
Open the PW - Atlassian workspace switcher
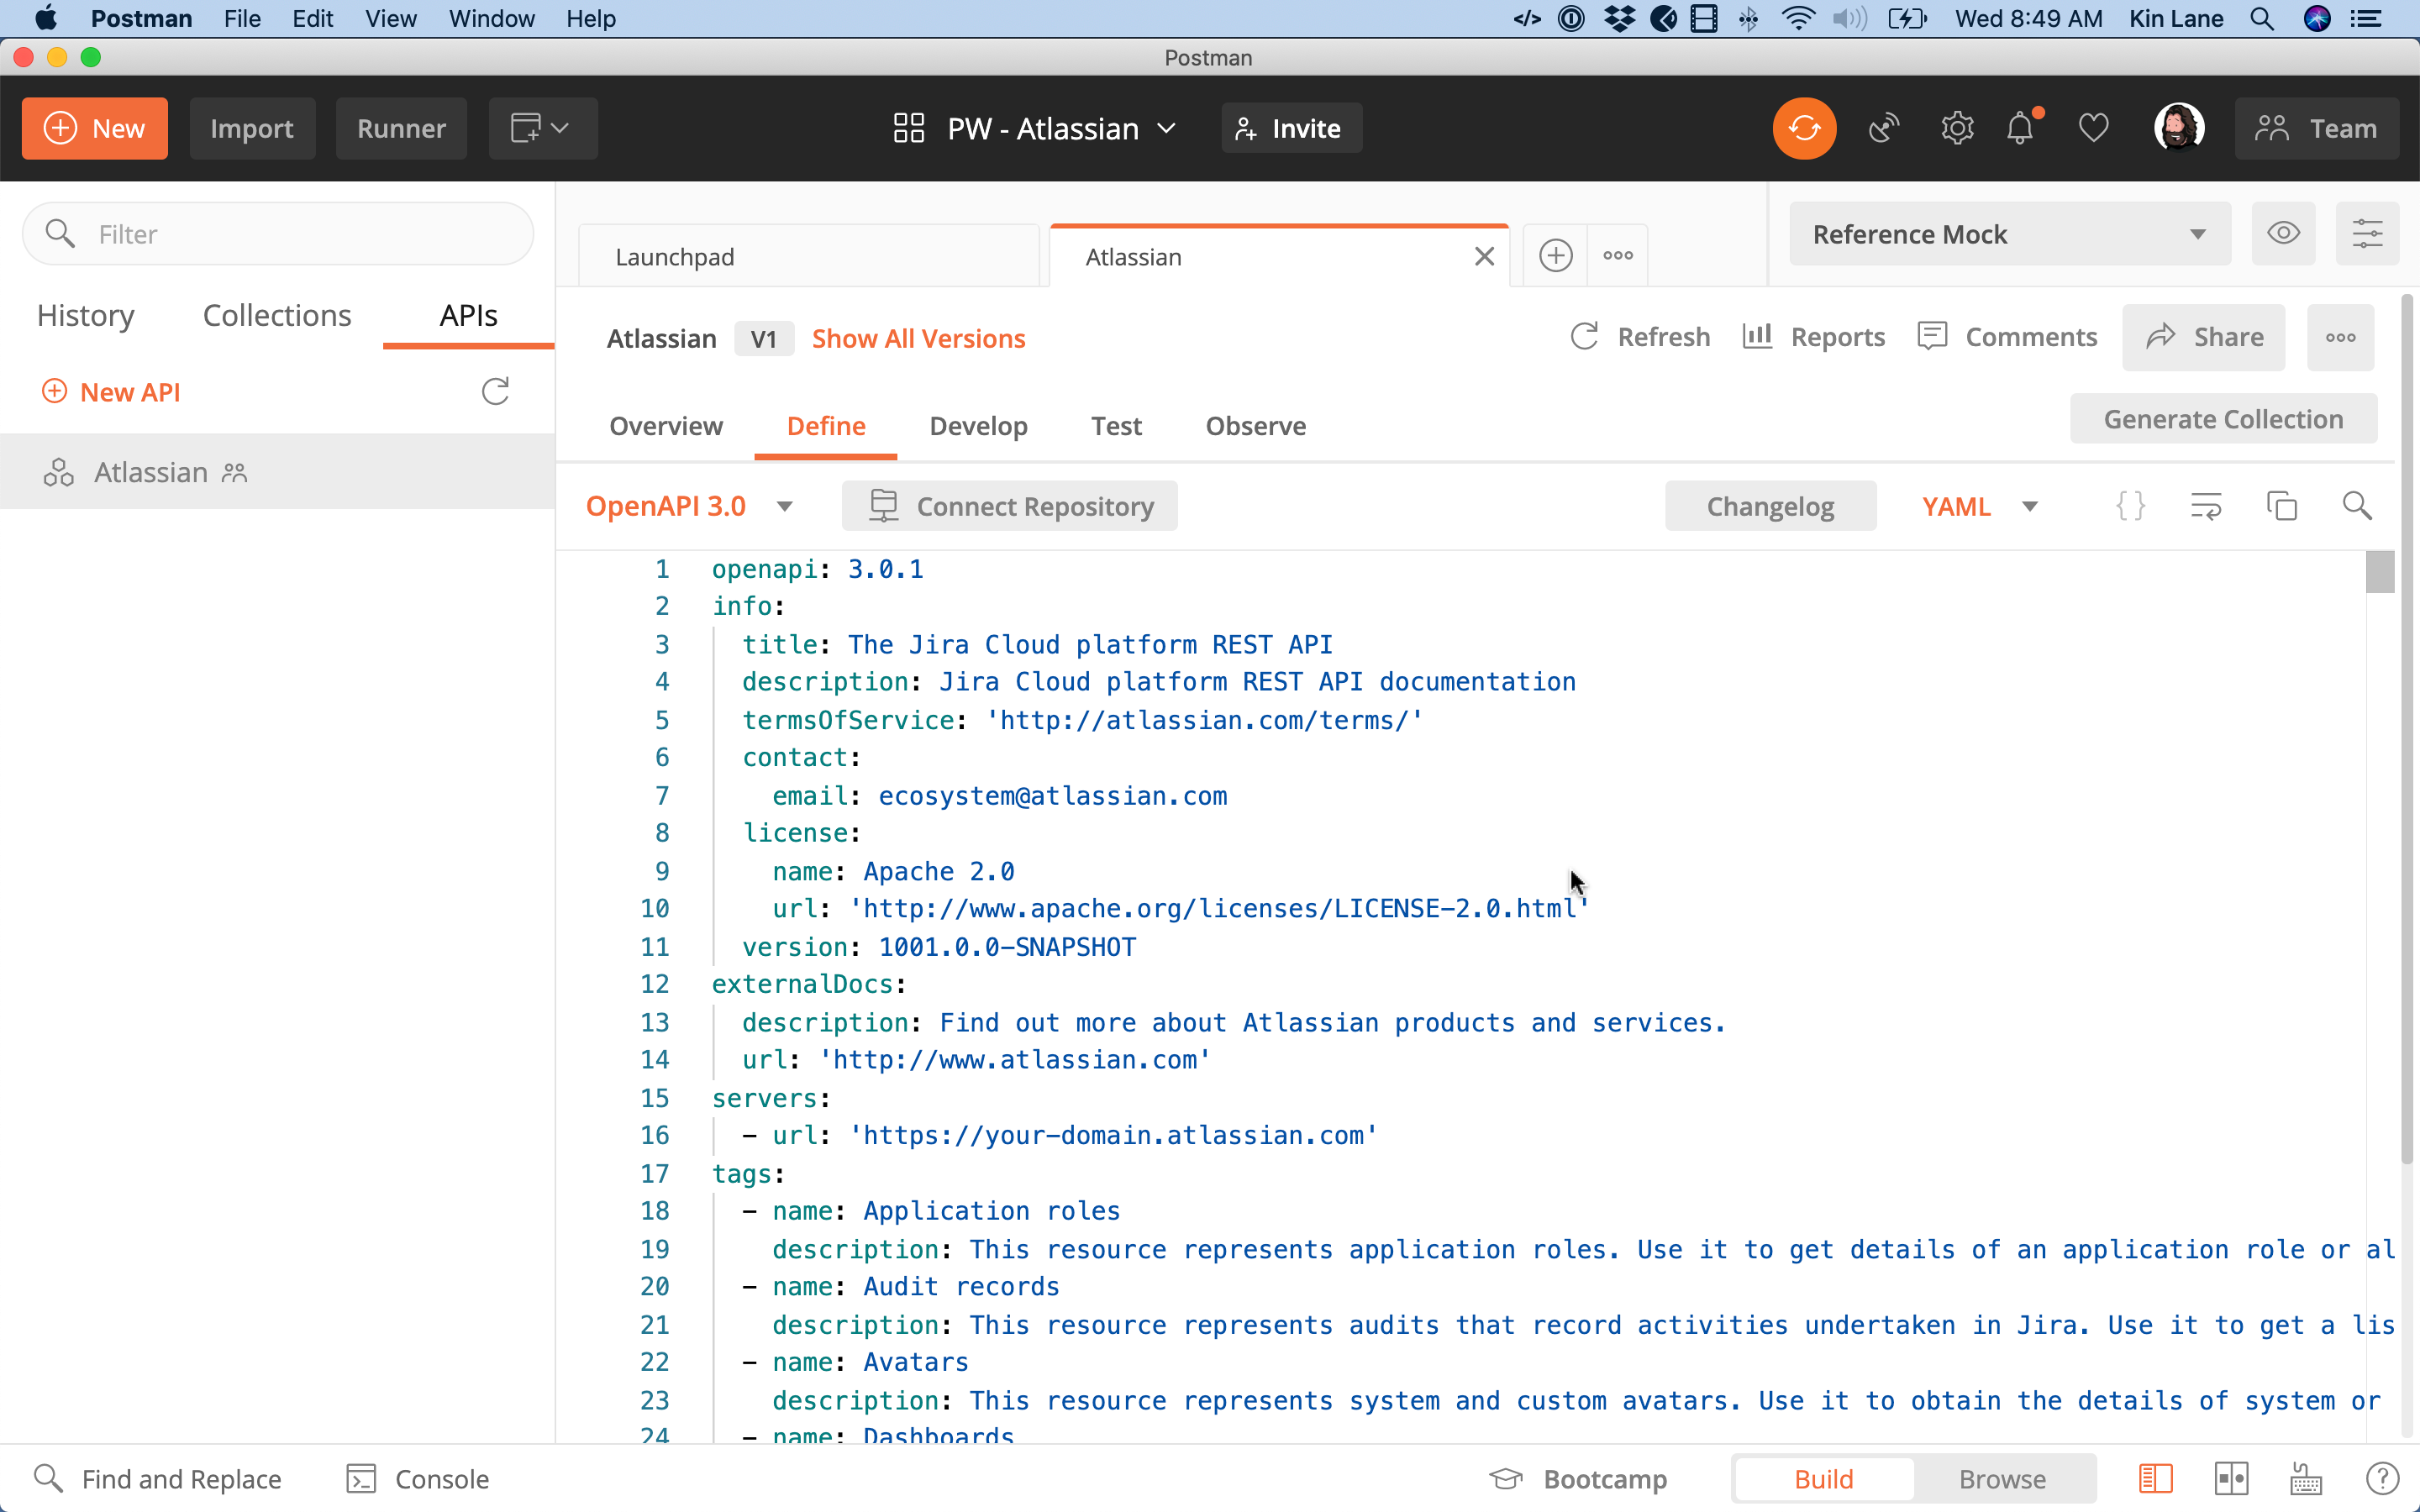click(1035, 128)
